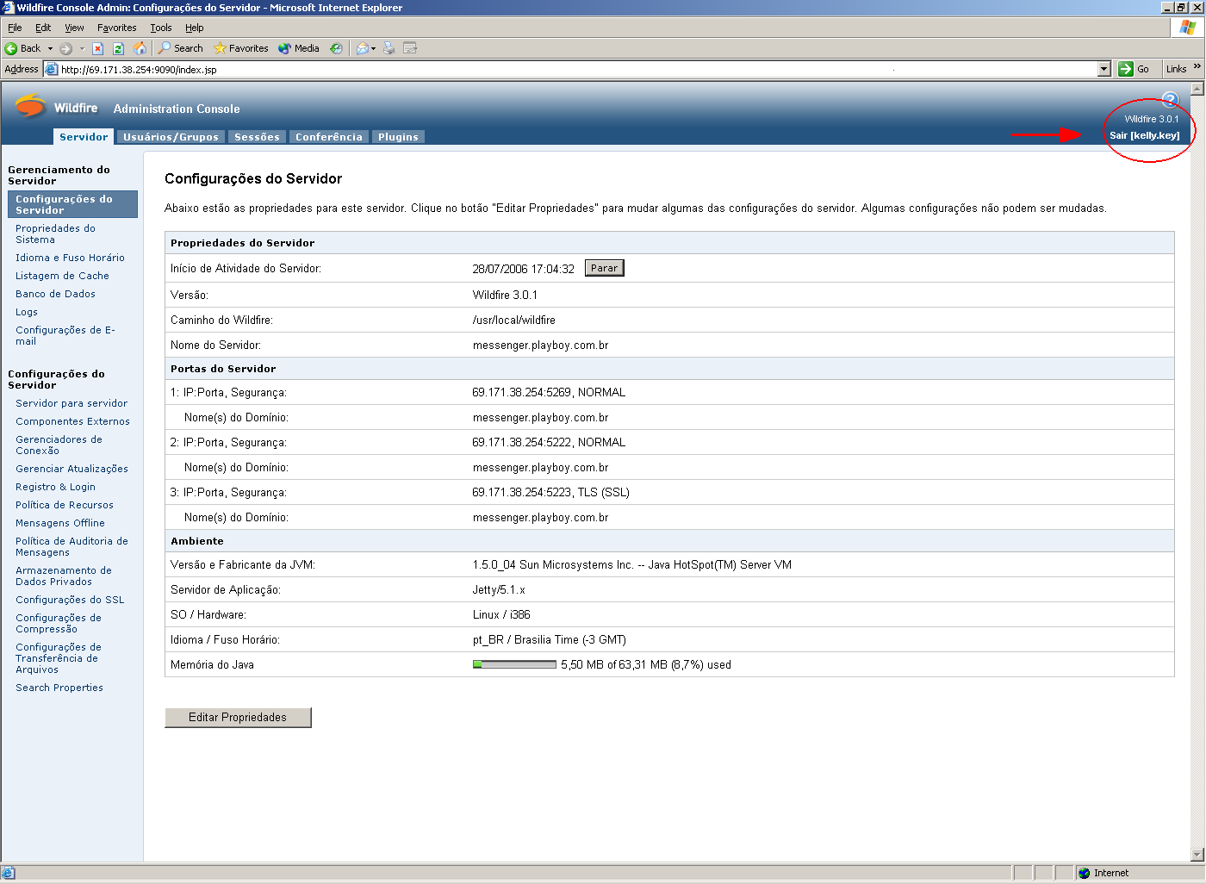Open Configurações de Transferência de Arquivos link
This screenshot has height=884, width=1206.
pos(59,658)
